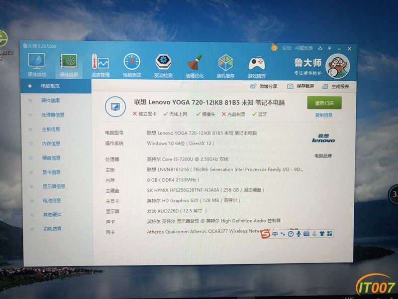Switch to 硬件健康 in the sidebar

pos(50,101)
